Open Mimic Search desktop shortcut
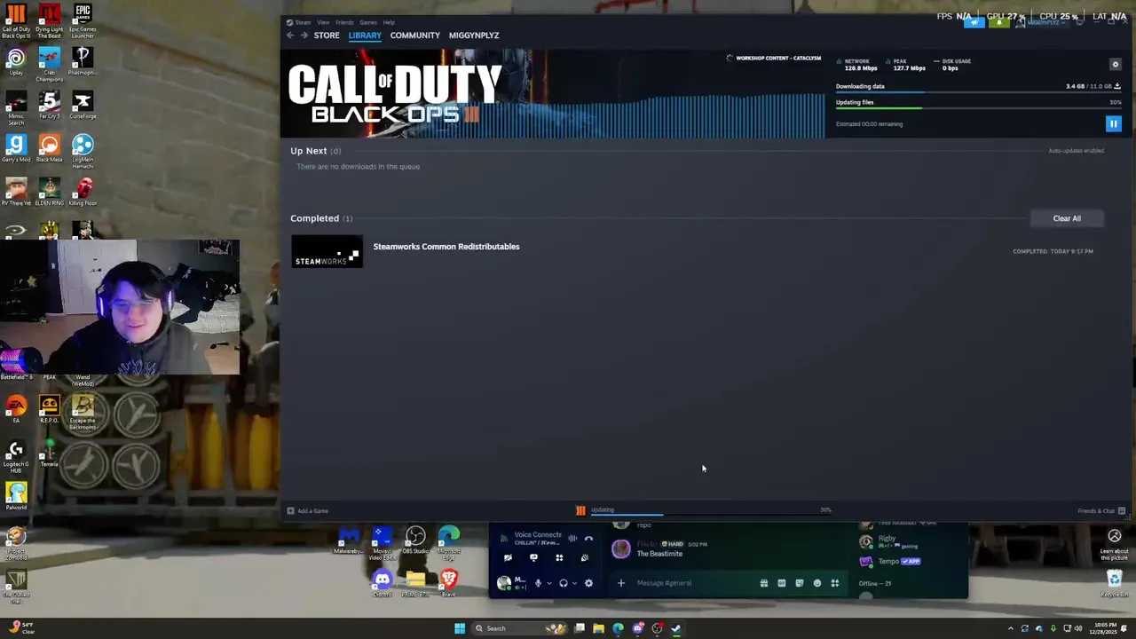The width and height of the screenshot is (1136, 639). pyautogui.click(x=16, y=108)
